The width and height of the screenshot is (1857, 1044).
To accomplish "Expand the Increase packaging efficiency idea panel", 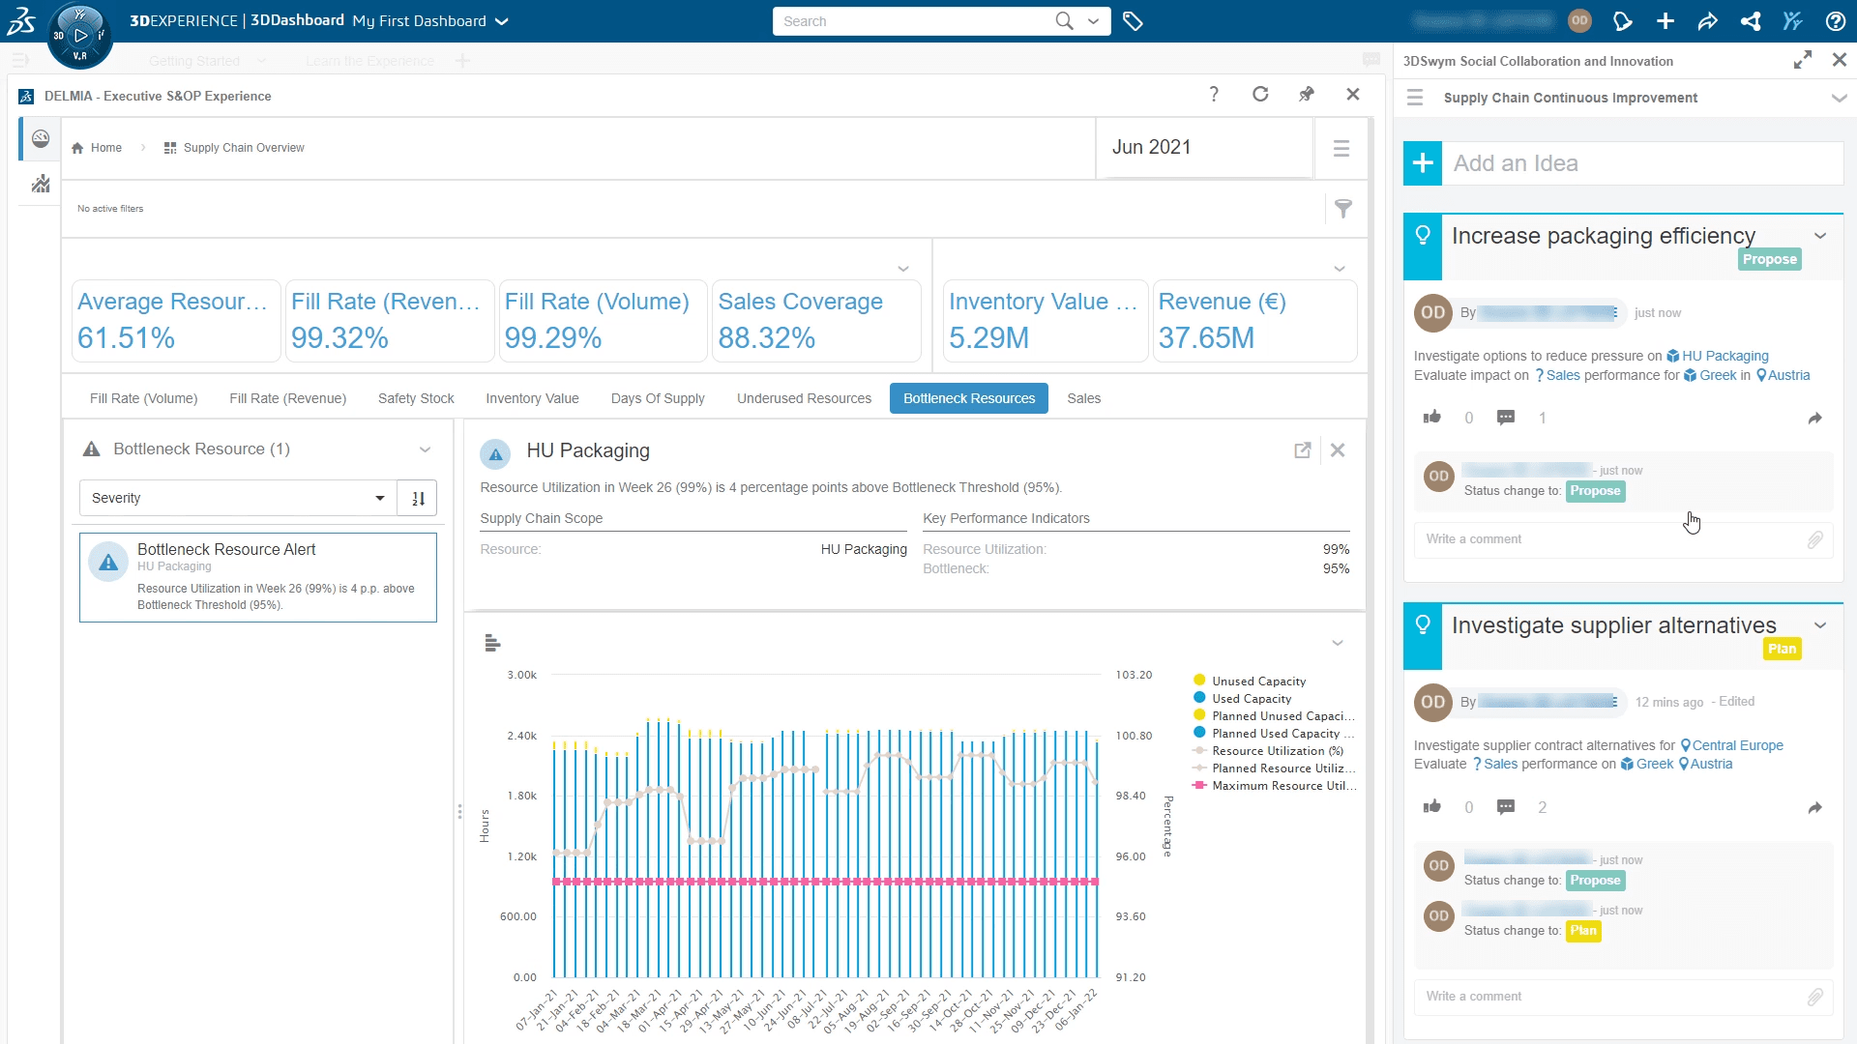I will pos(1822,235).
